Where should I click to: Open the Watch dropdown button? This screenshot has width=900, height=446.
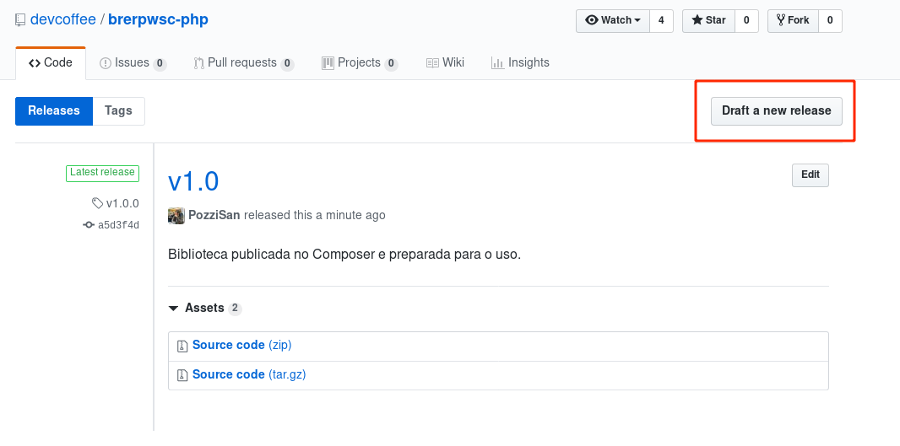tap(613, 20)
